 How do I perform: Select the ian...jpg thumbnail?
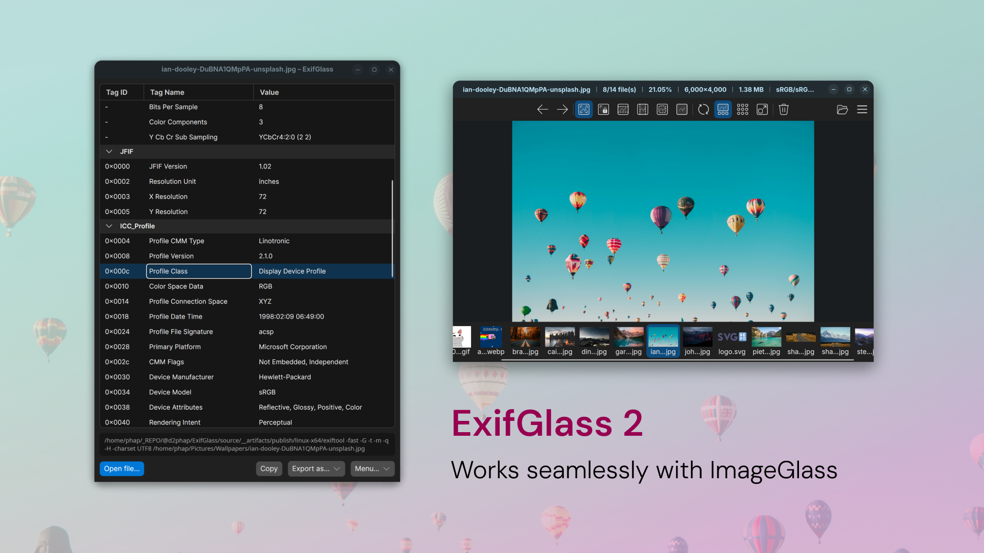point(663,341)
